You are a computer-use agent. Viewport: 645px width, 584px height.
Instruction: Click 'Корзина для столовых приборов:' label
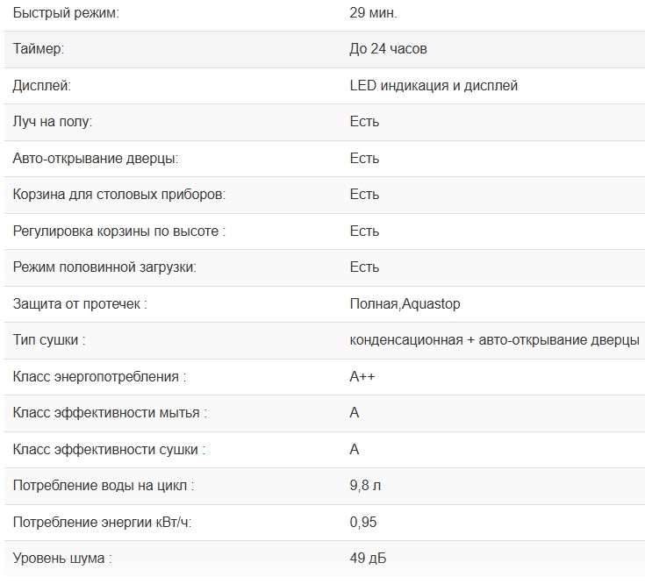119,195
